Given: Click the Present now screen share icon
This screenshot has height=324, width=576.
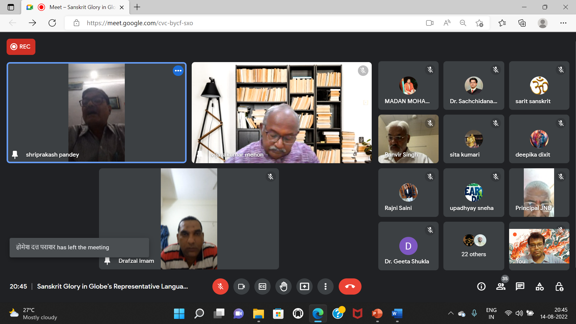Looking at the screenshot, I should click(304, 286).
